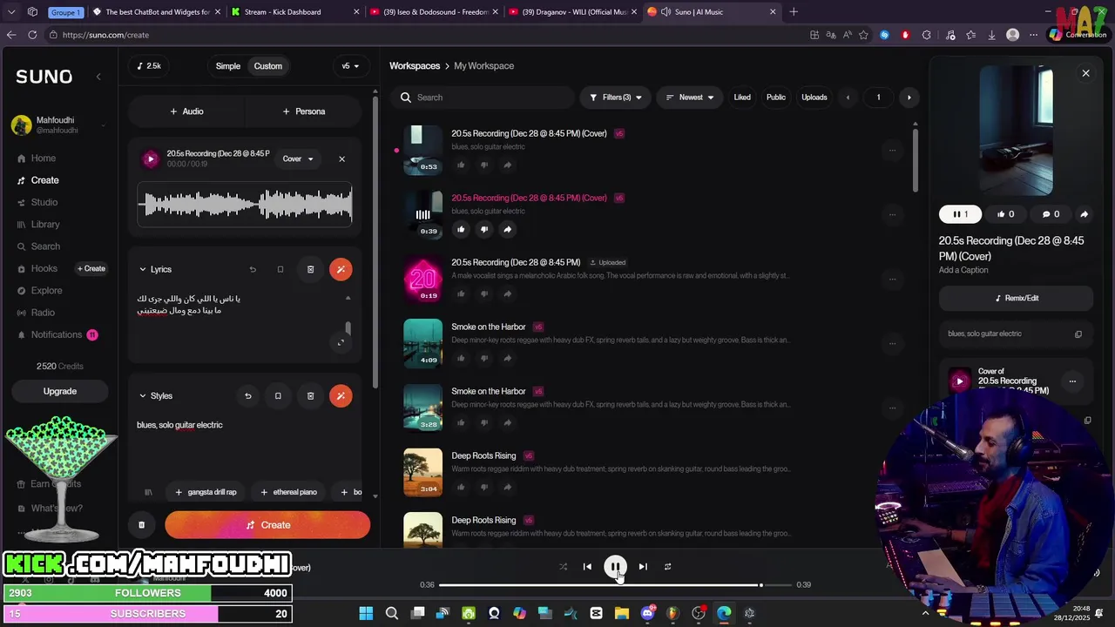
Task: Open more options for uploaded 0:19 recording
Action: click(892, 279)
